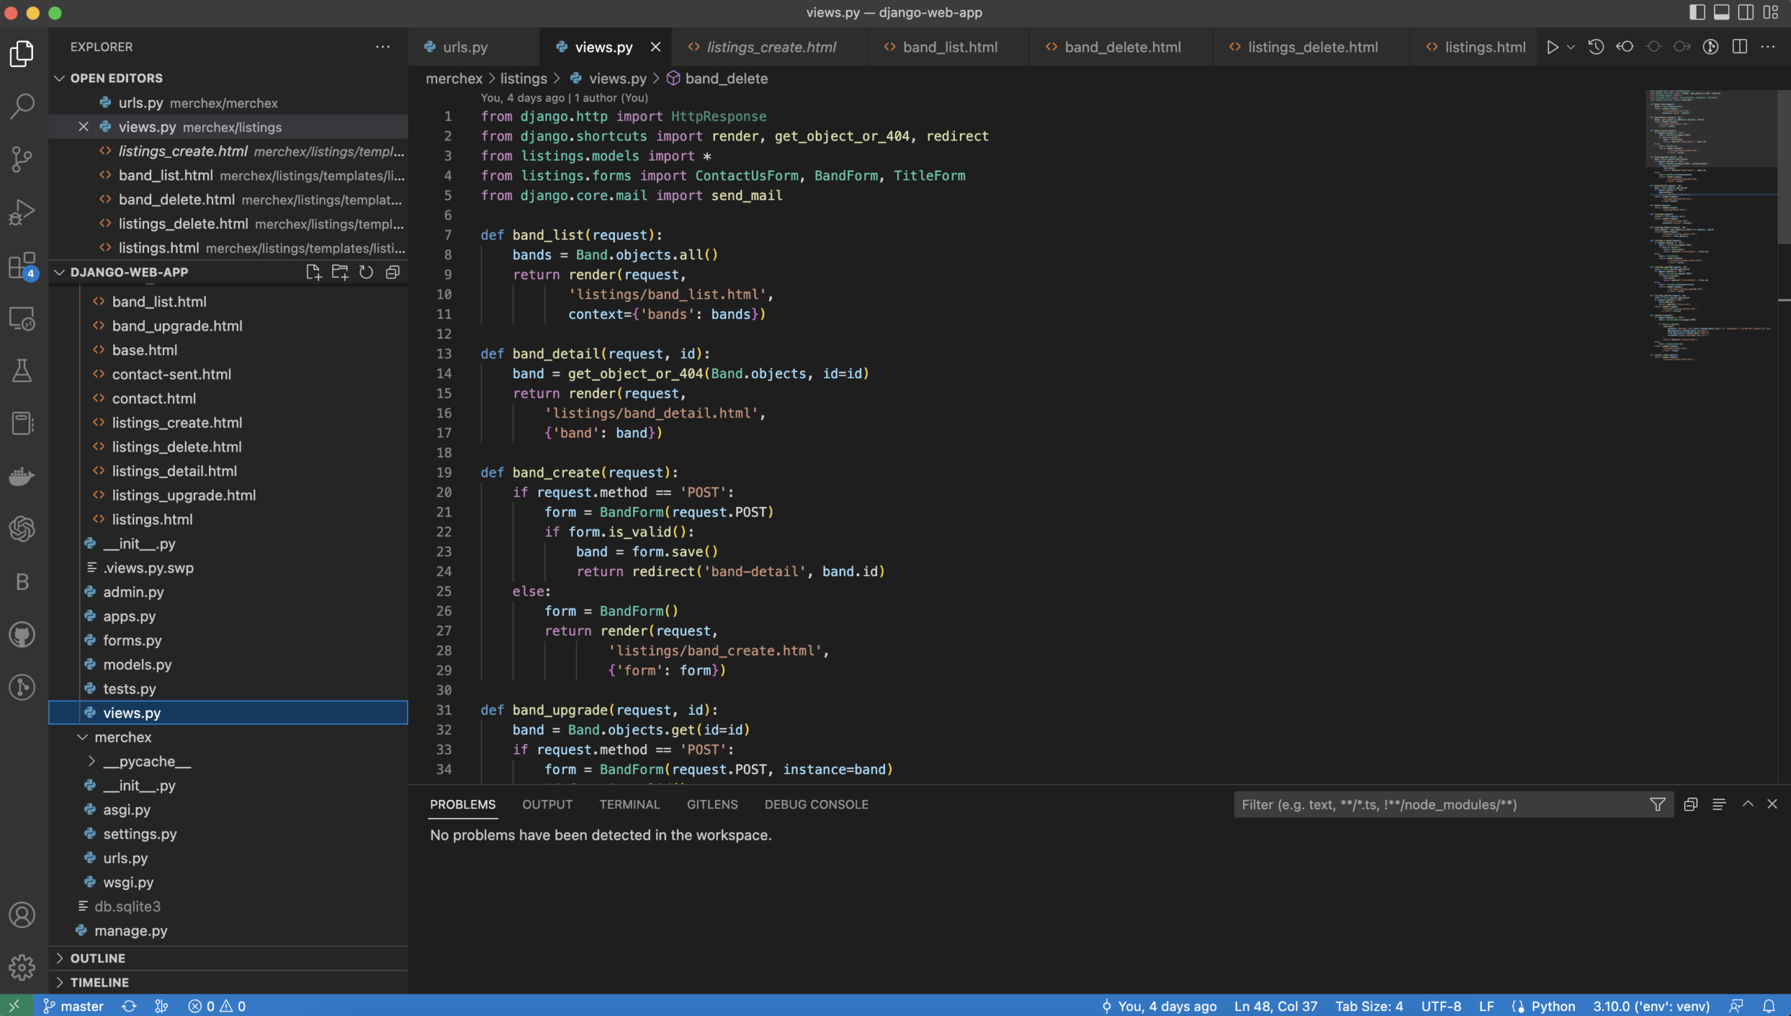Open Accounts menu in activity bar
The height and width of the screenshot is (1016, 1791).
[22, 915]
